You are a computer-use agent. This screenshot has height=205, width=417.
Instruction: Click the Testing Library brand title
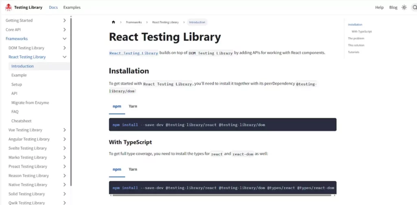[x=28, y=7]
